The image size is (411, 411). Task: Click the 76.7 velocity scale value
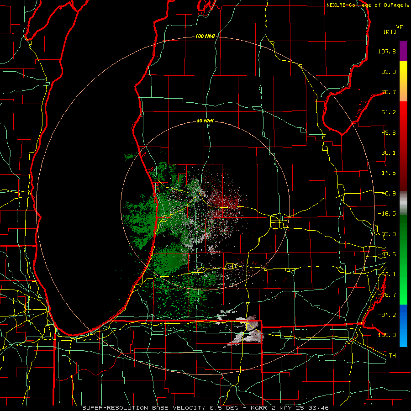pos(389,92)
